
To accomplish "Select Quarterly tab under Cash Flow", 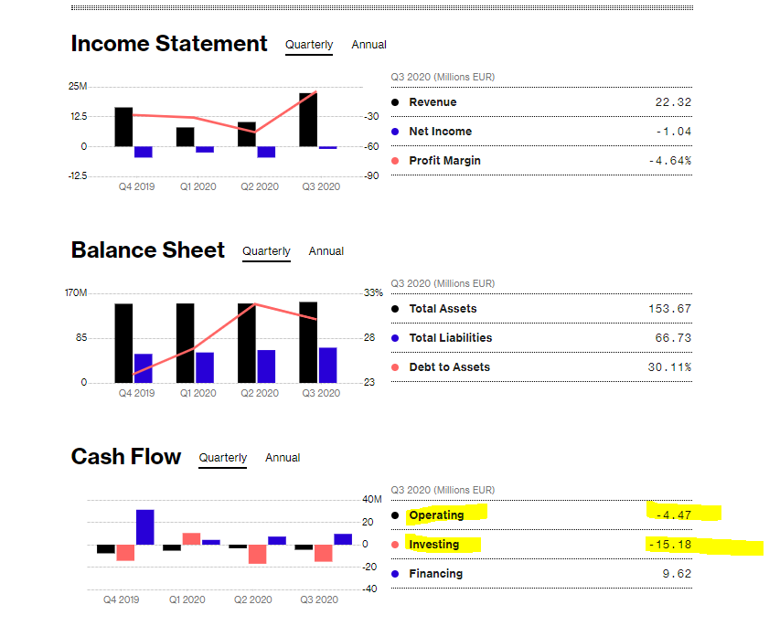I will coord(223,458).
